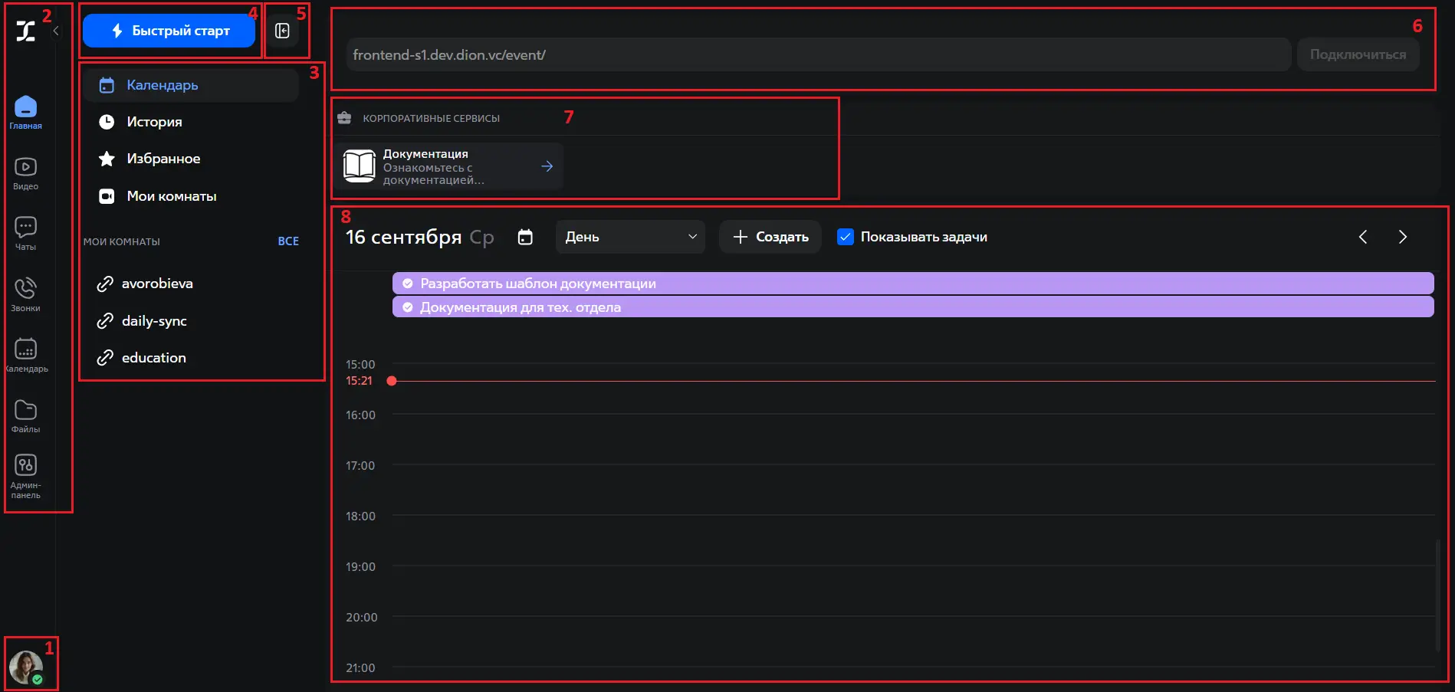1455x692 pixels.
Task: Open the Чаты chat section
Action: point(25,234)
